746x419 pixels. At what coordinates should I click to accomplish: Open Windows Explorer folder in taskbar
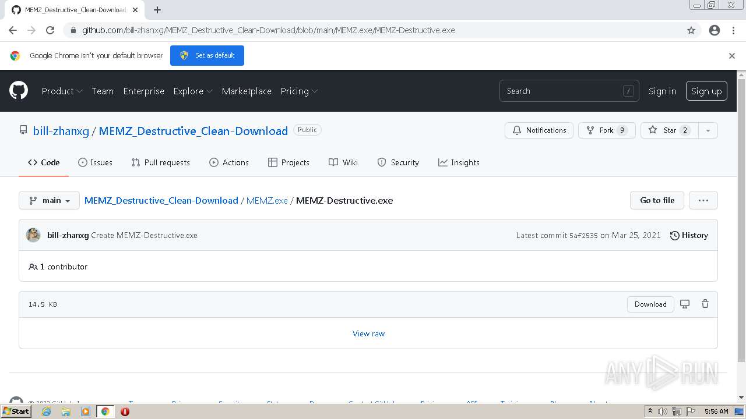(66, 411)
